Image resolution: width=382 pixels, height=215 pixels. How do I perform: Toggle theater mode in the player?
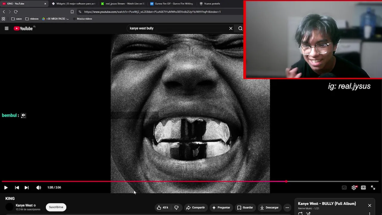click(x=363, y=188)
